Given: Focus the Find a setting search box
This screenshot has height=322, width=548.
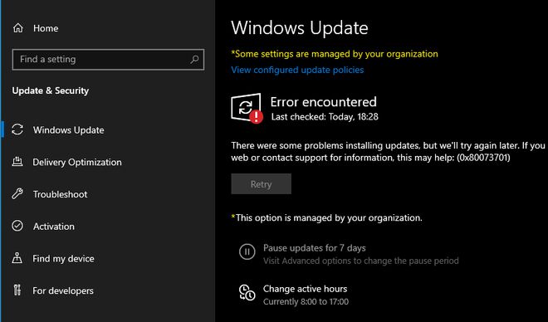Looking at the screenshot, I should coord(108,60).
